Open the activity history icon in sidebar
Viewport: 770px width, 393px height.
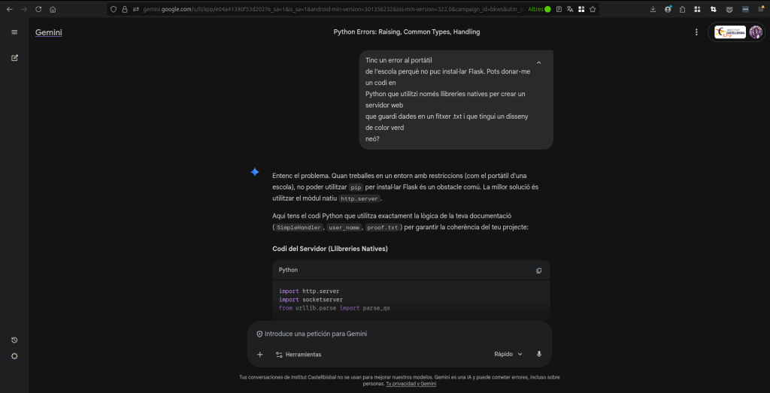[14, 340]
